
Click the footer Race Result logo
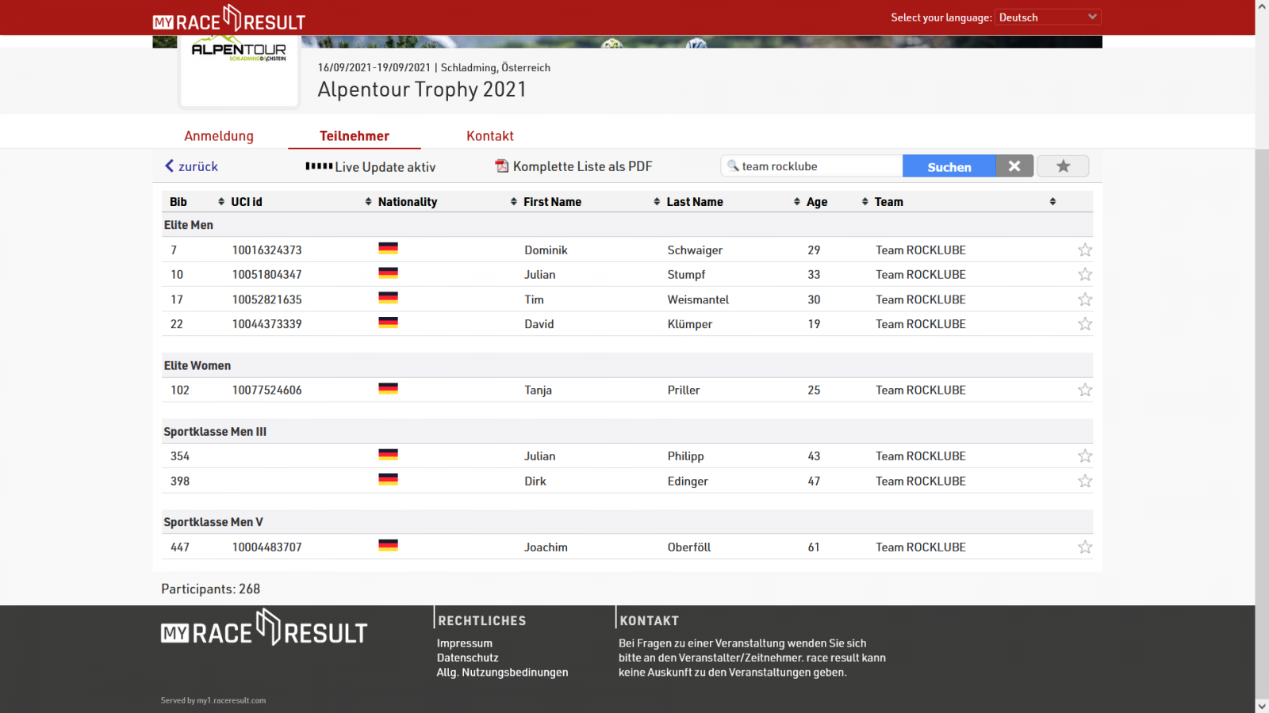[x=264, y=629]
